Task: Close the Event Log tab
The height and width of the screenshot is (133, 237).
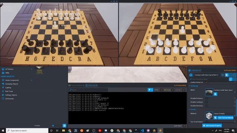Action: (x=97, y=85)
